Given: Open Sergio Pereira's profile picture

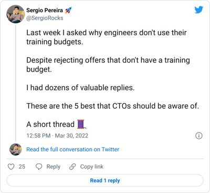Looking at the screenshot, I should (16, 14).
